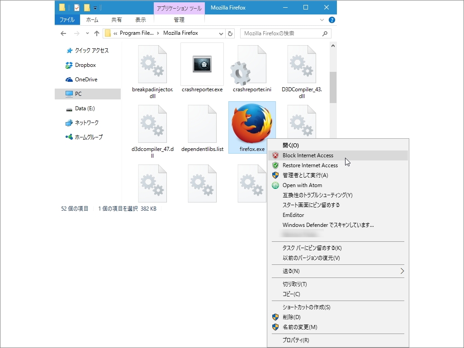Viewport: 464px width, 348px height.
Task: Choose 以前のバージョンの復元(V)
Action: click(338, 258)
